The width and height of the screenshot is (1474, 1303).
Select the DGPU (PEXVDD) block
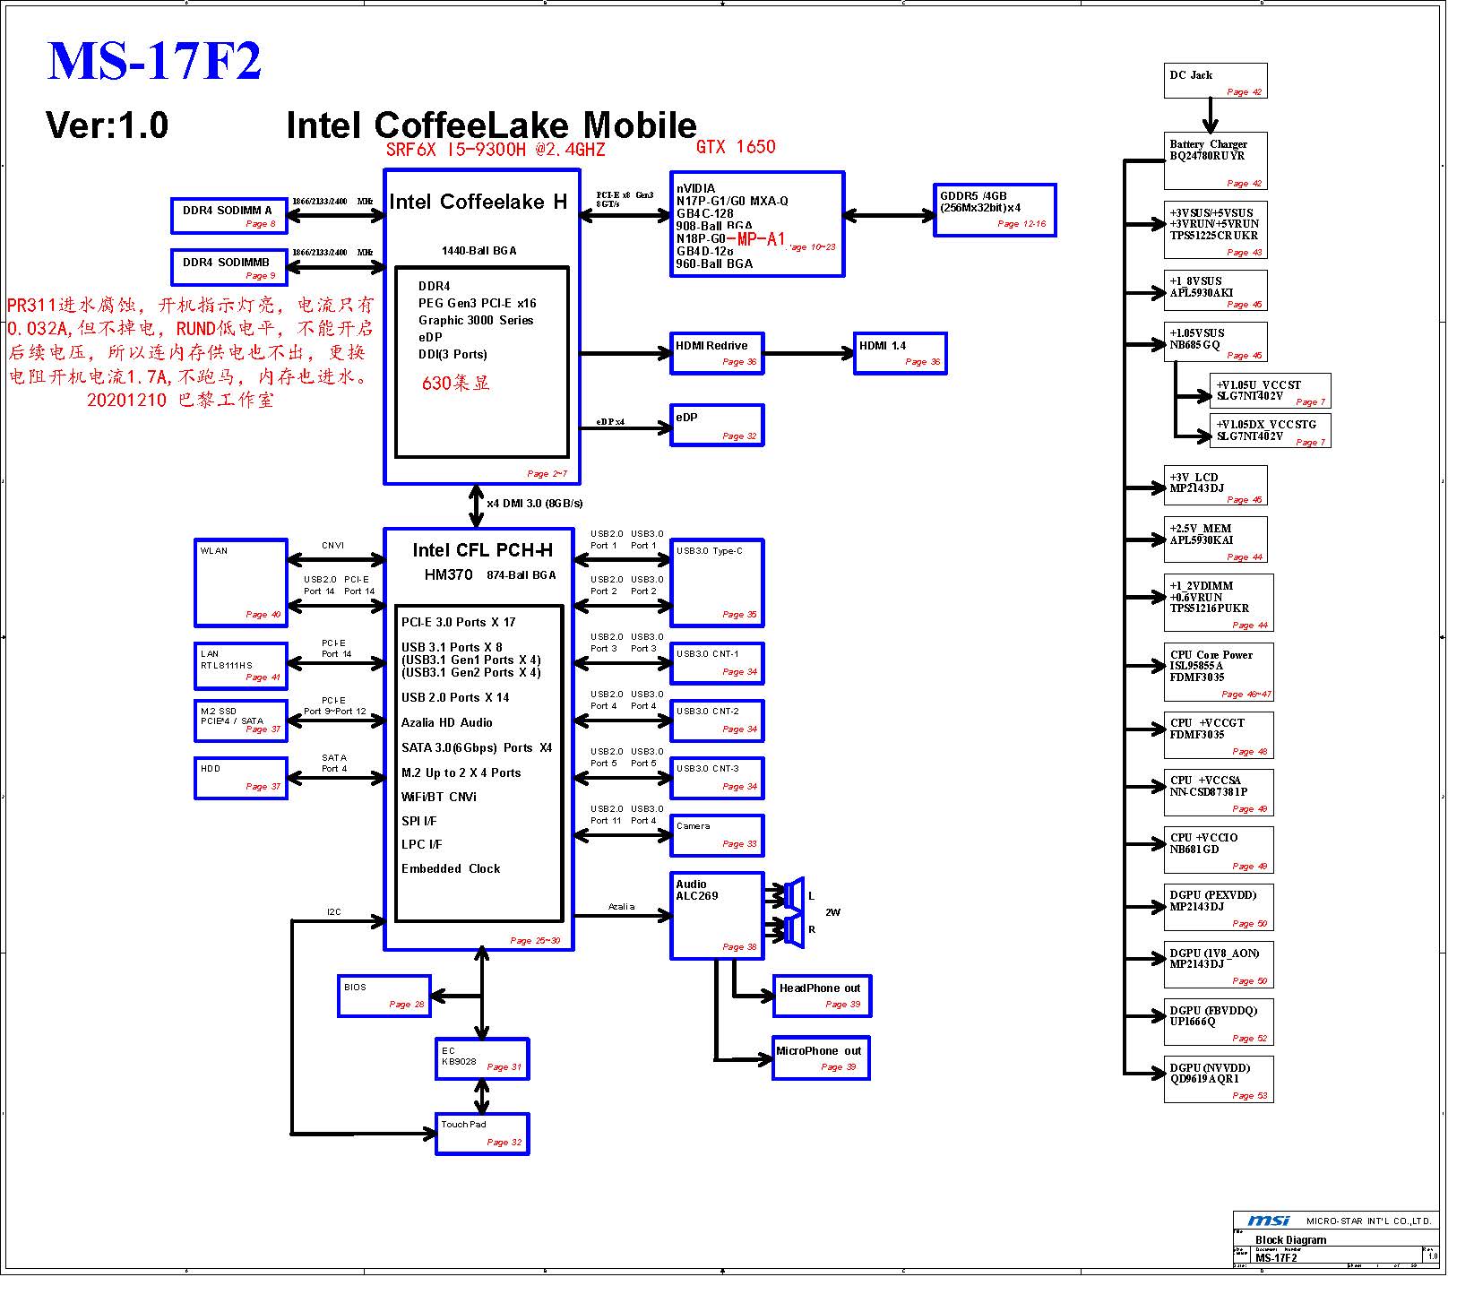pyautogui.click(x=1219, y=908)
